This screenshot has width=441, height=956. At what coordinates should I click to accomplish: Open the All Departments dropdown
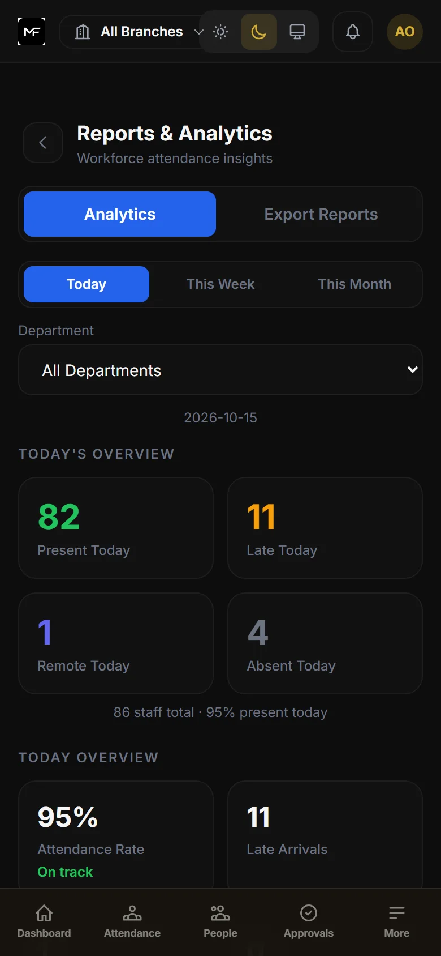220,370
